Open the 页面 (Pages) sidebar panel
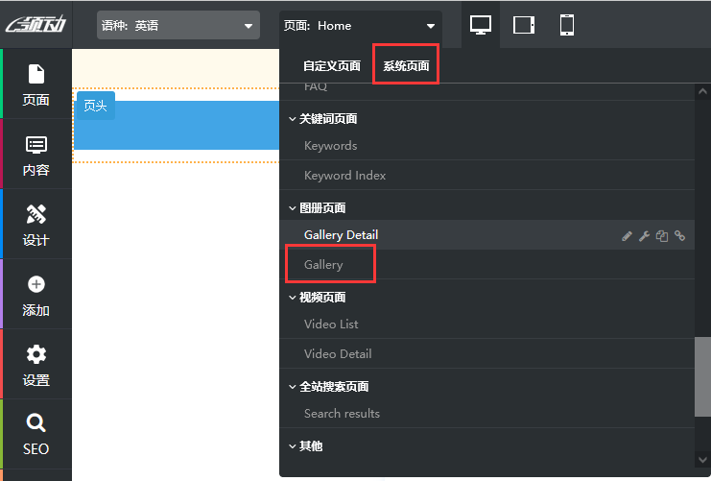The width and height of the screenshot is (711, 481). point(36,84)
